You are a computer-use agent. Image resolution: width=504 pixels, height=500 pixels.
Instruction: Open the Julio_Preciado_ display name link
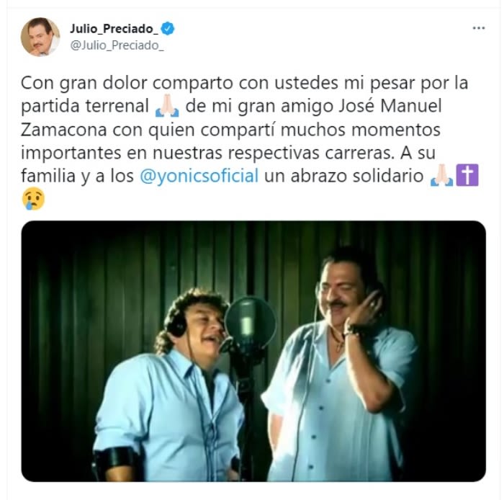click(114, 29)
